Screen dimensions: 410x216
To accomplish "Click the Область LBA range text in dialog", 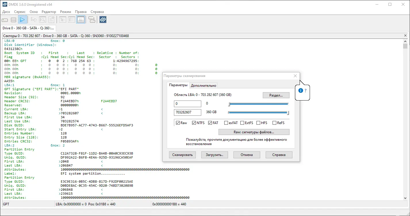I will pos(203,95).
